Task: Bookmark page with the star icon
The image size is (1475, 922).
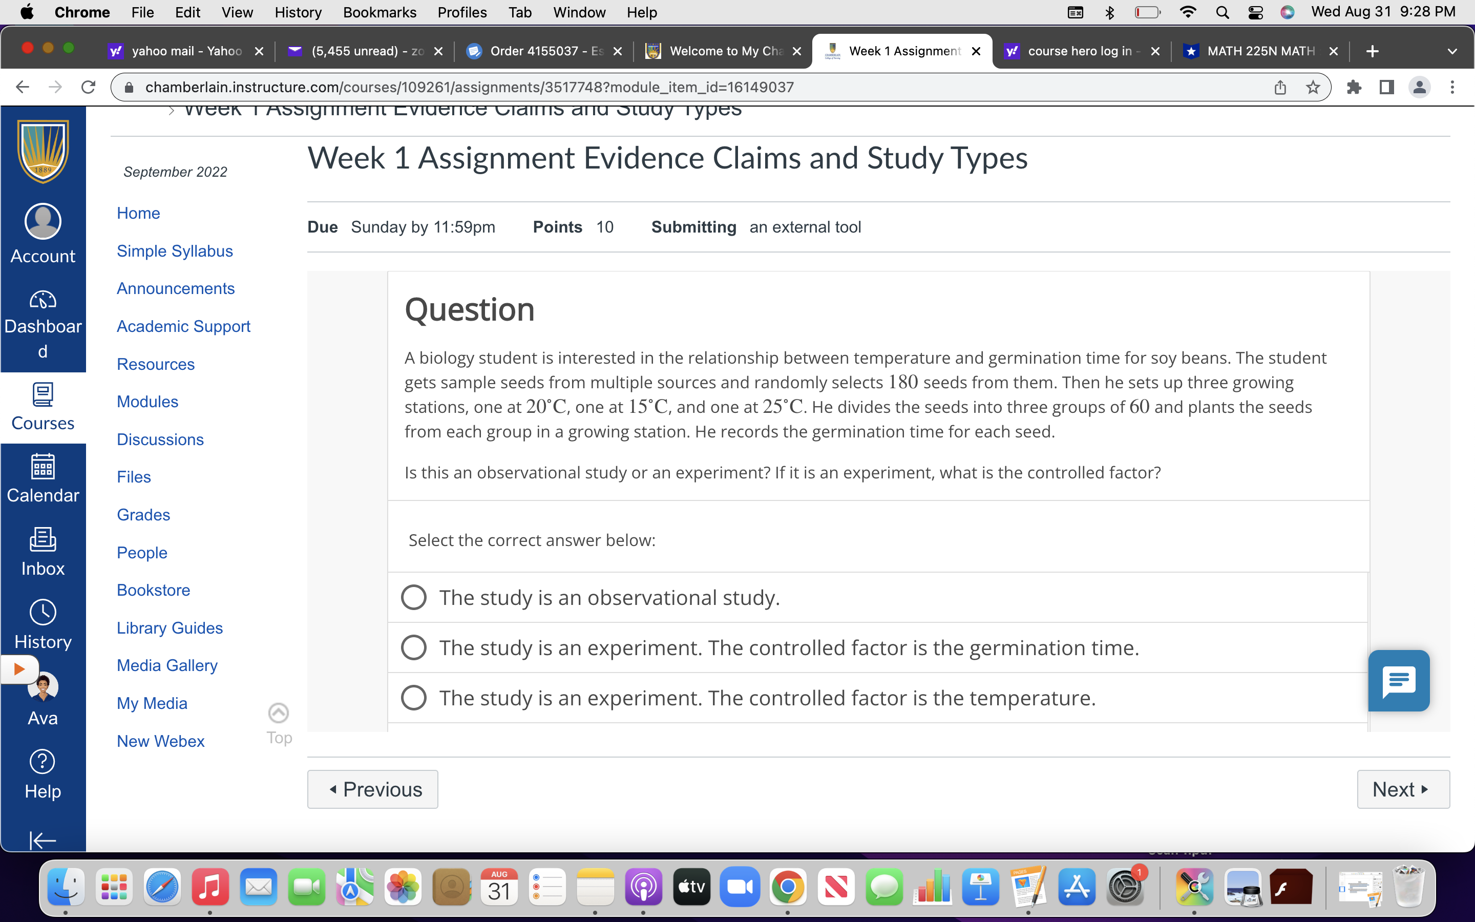Action: pyautogui.click(x=1313, y=87)
